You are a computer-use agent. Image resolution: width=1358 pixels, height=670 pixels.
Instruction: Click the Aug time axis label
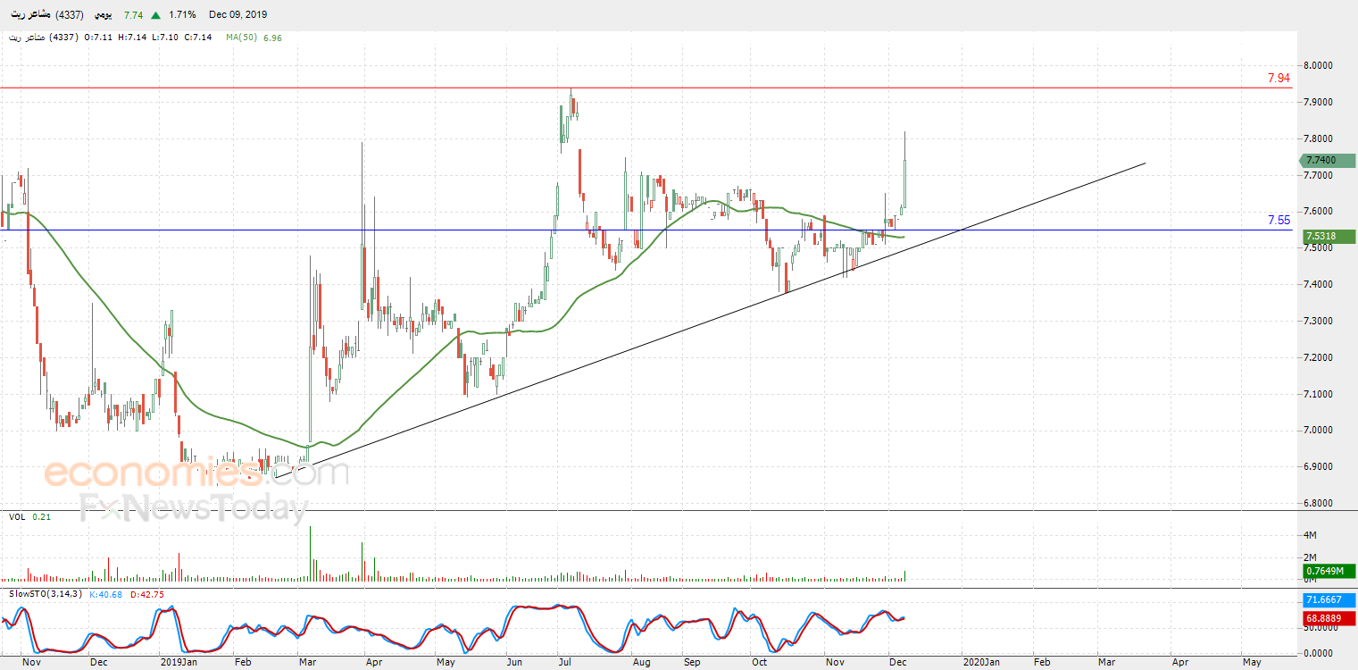640,662
